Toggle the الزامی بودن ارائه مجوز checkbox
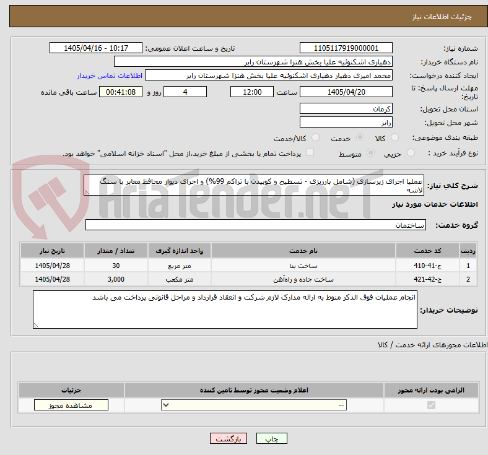Viewport: 488px width, 455px height. click(x=431, y=405)
